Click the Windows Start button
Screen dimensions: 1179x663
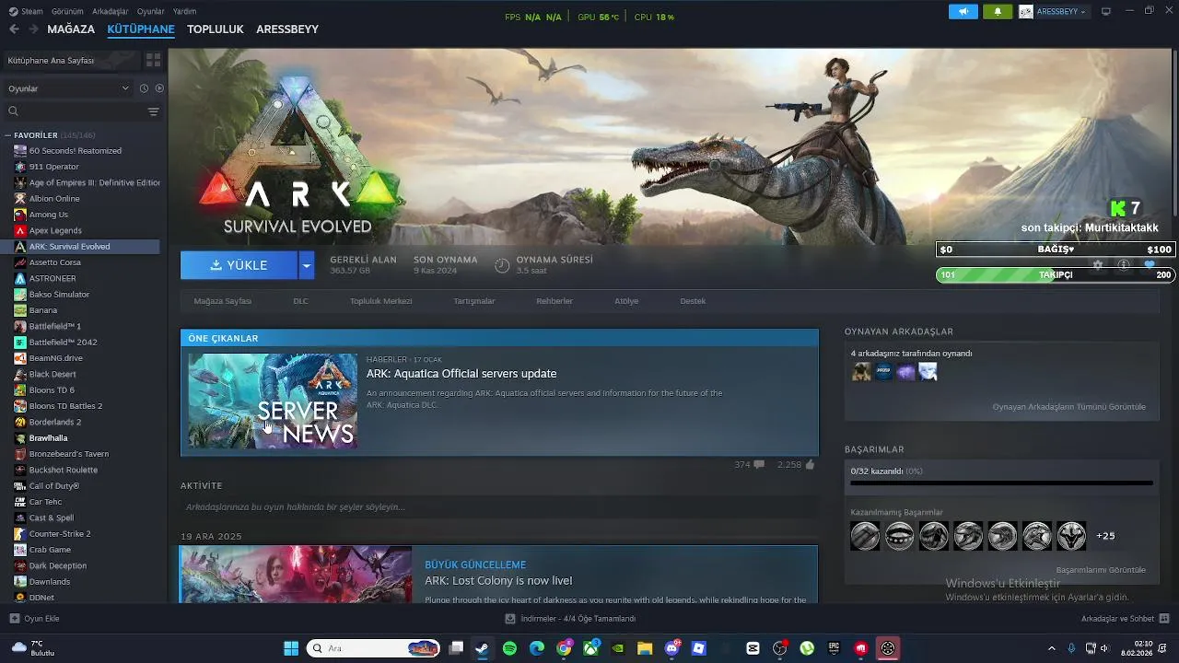[x=291, y=648]
